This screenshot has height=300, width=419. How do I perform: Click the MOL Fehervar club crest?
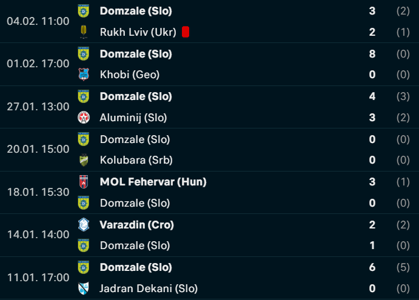click(x=83, y=182)
